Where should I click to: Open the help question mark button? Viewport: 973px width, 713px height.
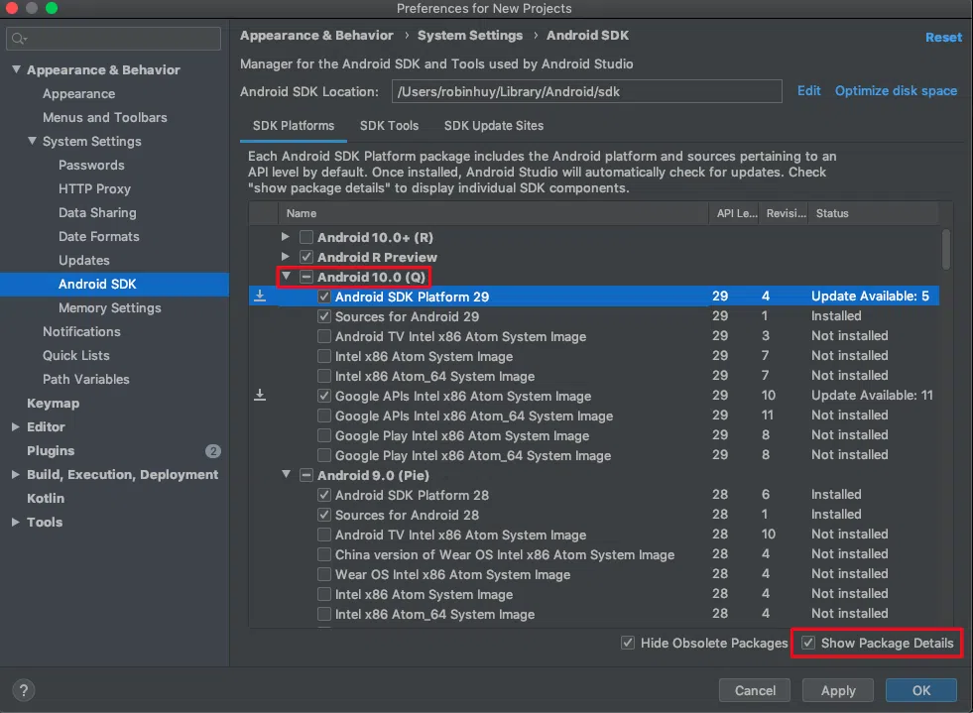click(x=24, y=690)
